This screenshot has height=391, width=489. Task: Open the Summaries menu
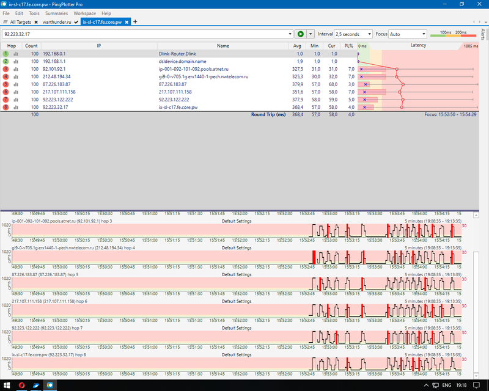[x=56, y=13]
